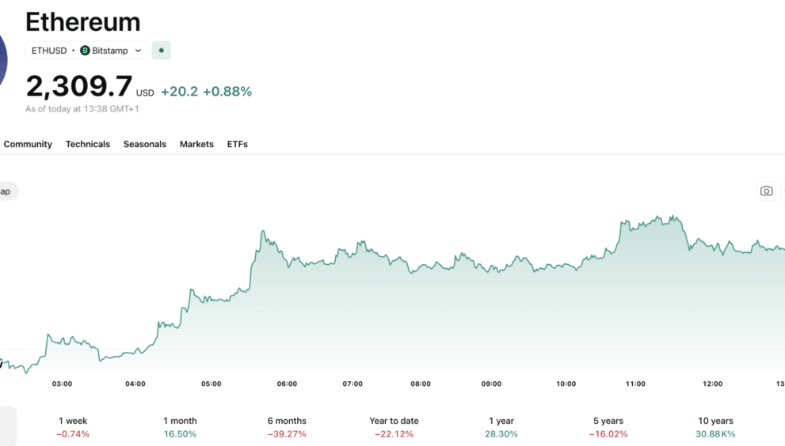This screenshot has width=785, height=446.
Task: Select the 1 week time range
Action: click(73, 427)
